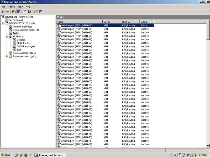
Task: Click the Remote Access Policies icon
Action: point(10,53)
